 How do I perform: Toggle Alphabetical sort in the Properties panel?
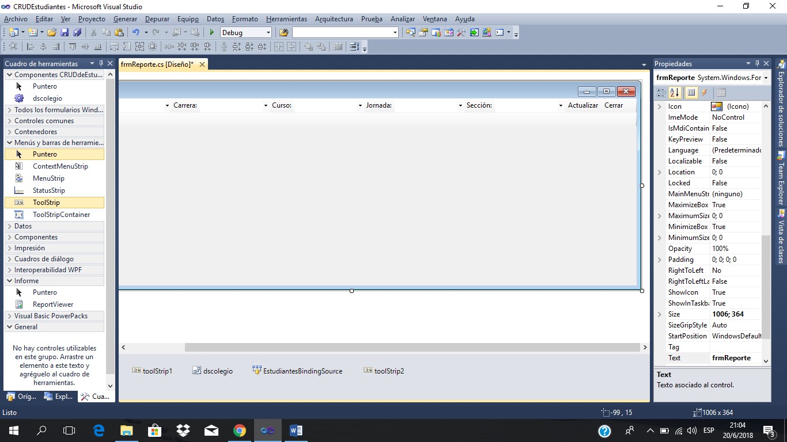click(x=675, y=93)
